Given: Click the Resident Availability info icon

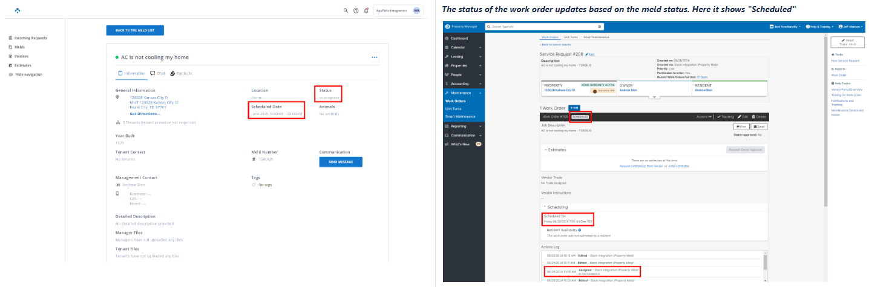Looking at the screenshot, I should pyautogui.click(x=580, y=230).
